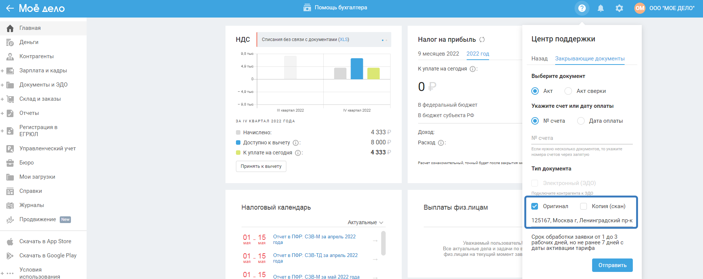Refresh Налог на прибыль widget icon
The width and height of the screenshot is (703, 279).
tap(482, 40)
